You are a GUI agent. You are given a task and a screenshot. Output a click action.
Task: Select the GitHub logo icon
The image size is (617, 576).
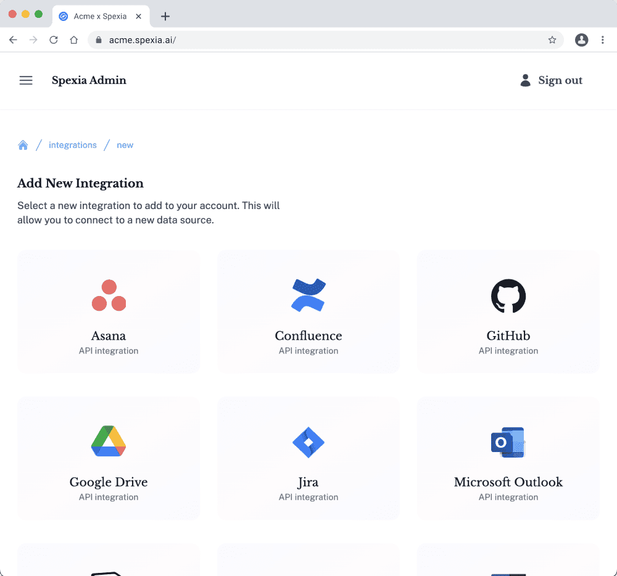tap(508, 295)
